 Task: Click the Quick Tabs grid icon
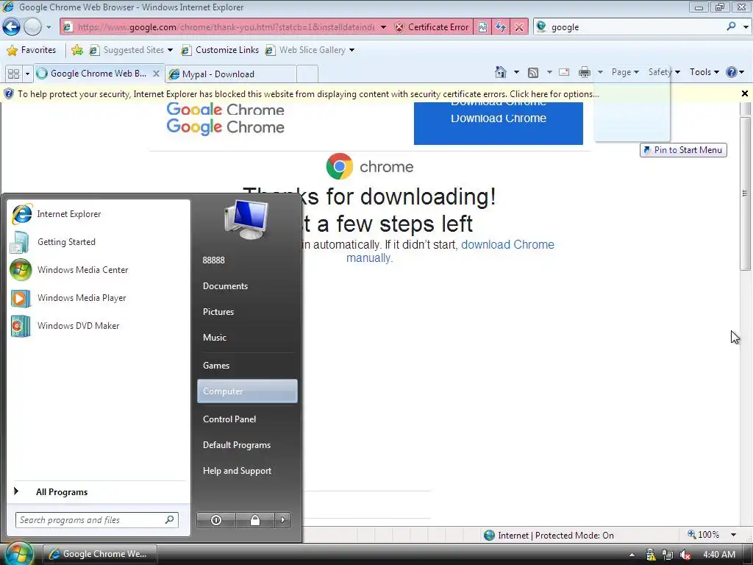point(13,74)
